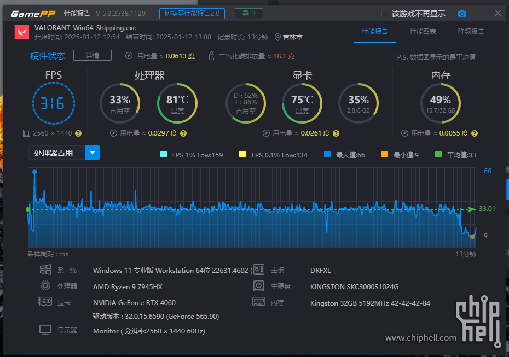The width and height of the screenshot is (509, 357).
Task: Click the NVIDIA GeForce RTX 4060 text
Action: (134, 302)
